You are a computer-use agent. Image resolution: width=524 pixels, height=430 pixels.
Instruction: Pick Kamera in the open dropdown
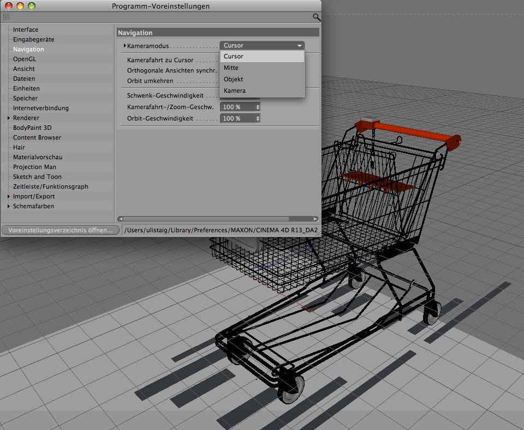[234, 91]
